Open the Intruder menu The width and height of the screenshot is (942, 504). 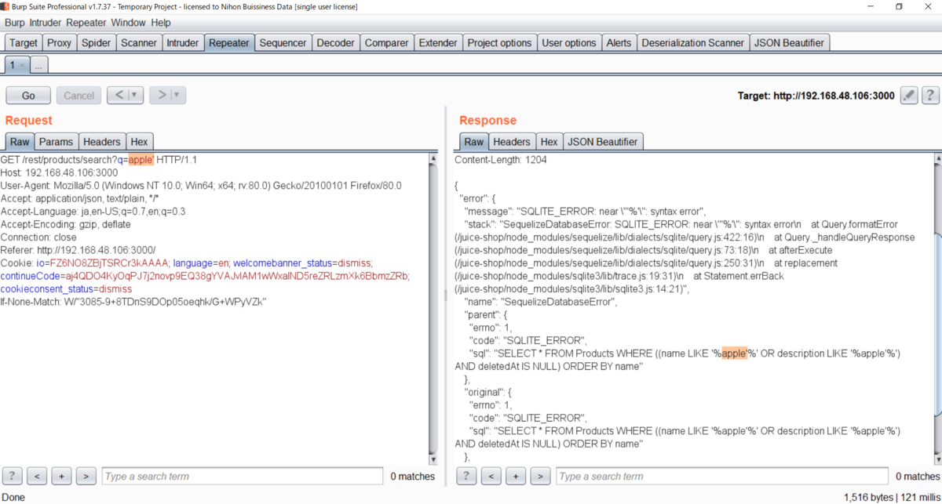[46, 23]
